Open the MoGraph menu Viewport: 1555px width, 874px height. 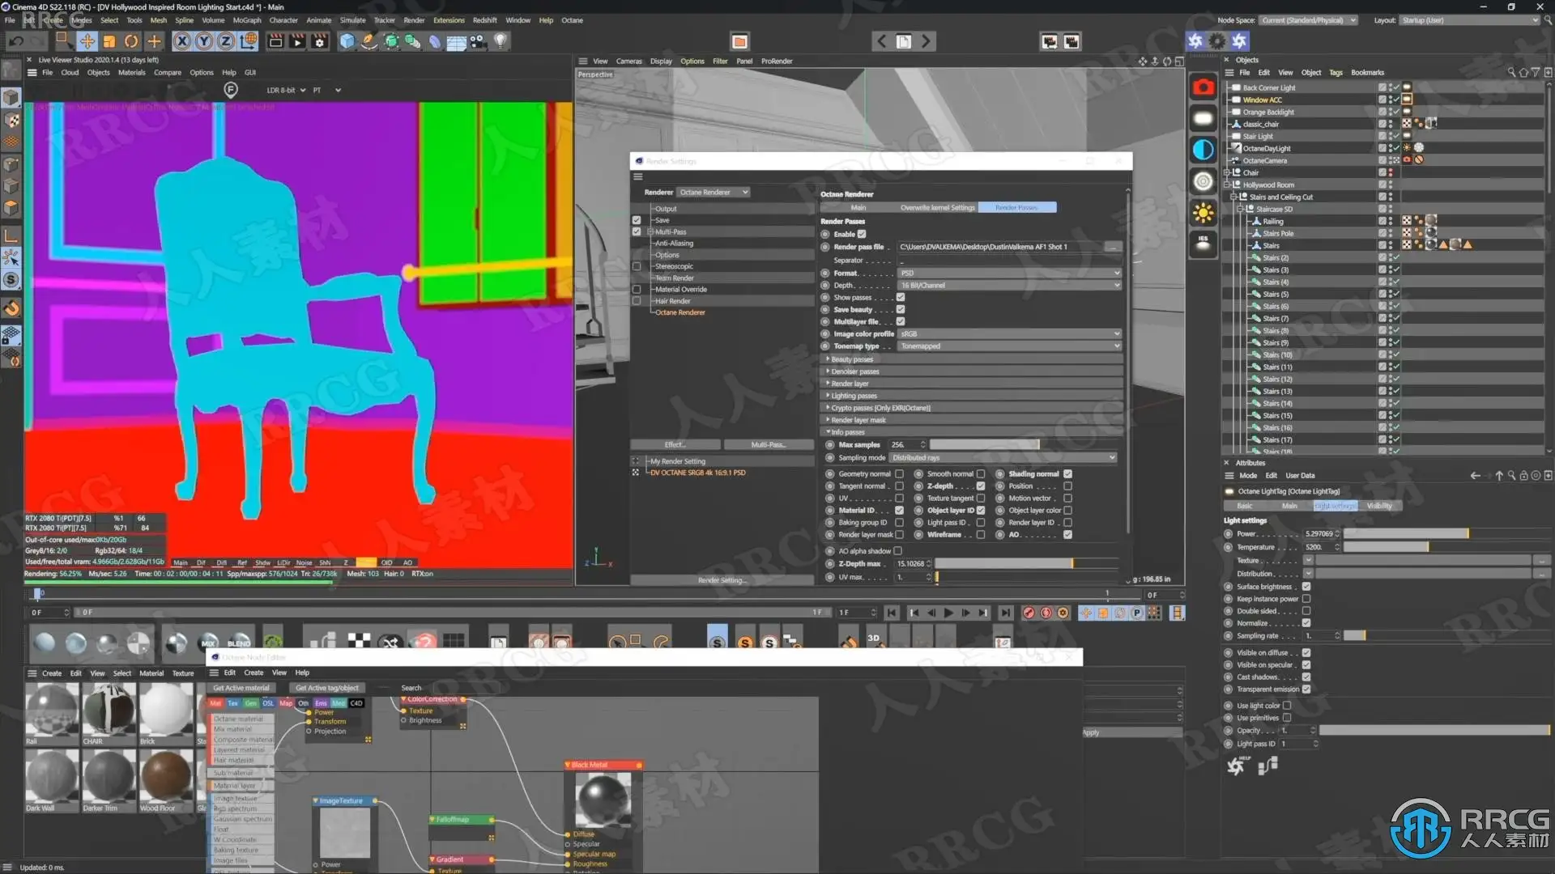(x=247, y=20)
